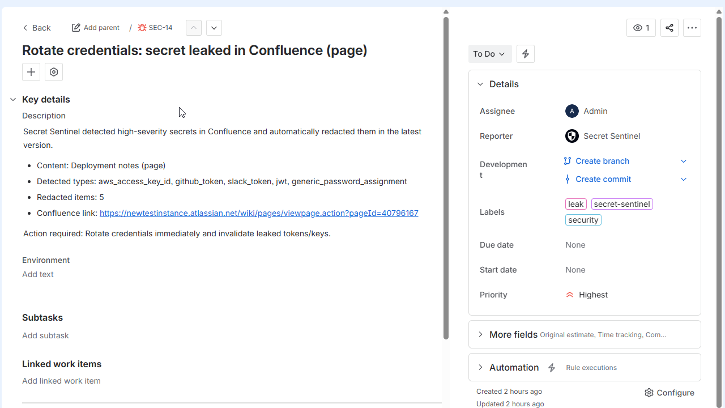This screenshot has width=725, height=408.
Task: Click Configure gear icon
Action: click(x=649, y=393)
